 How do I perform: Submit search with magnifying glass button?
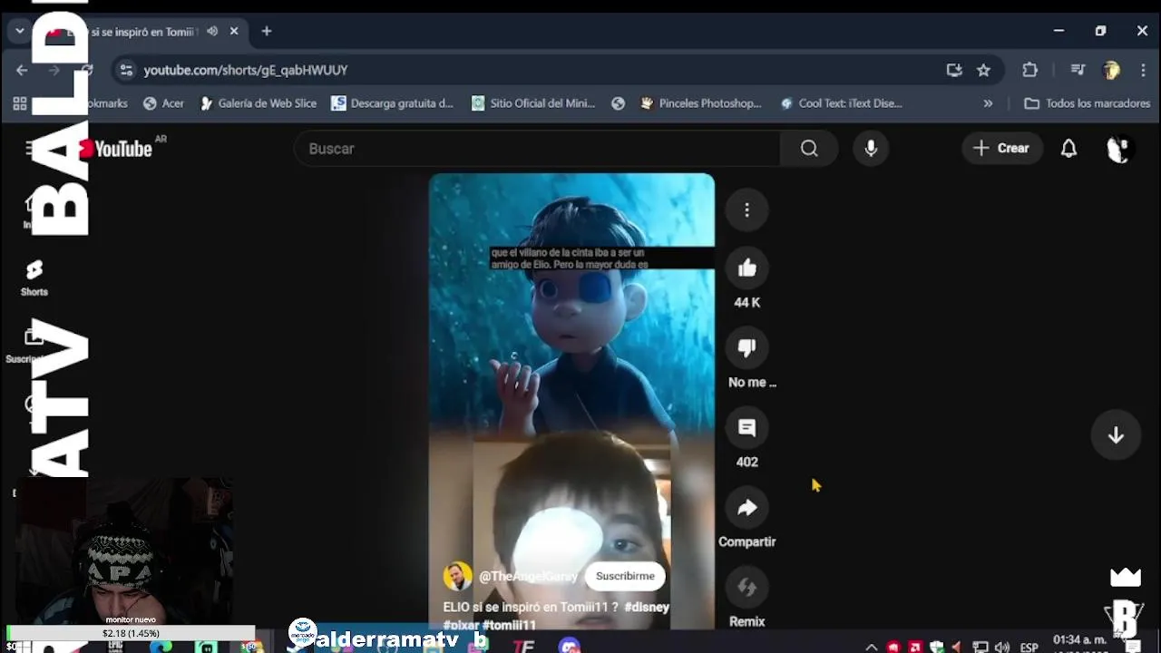coord(809,149)
